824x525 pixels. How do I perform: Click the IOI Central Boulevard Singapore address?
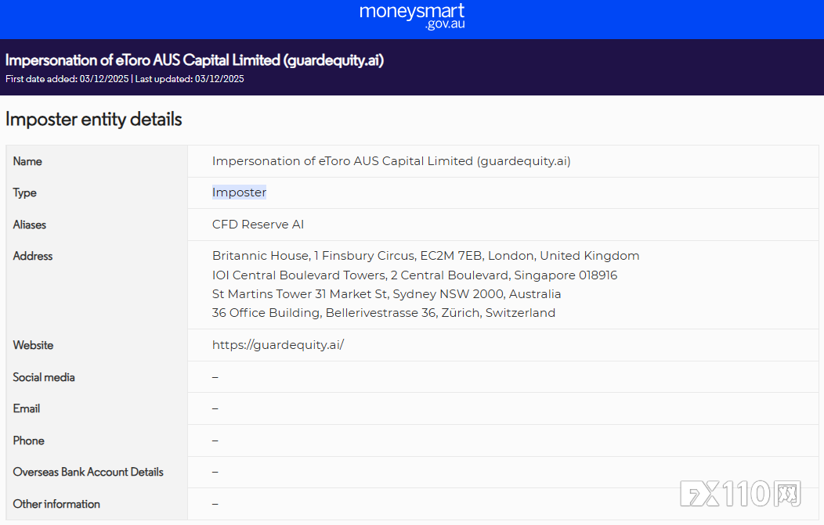tap(414, 275)
